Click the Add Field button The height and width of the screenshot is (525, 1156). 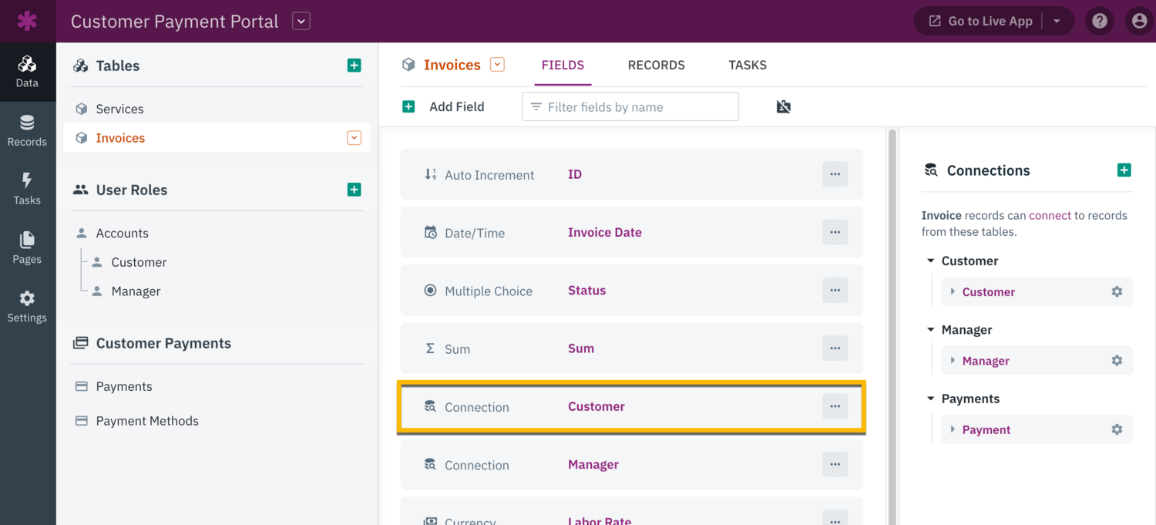[444, 107]
